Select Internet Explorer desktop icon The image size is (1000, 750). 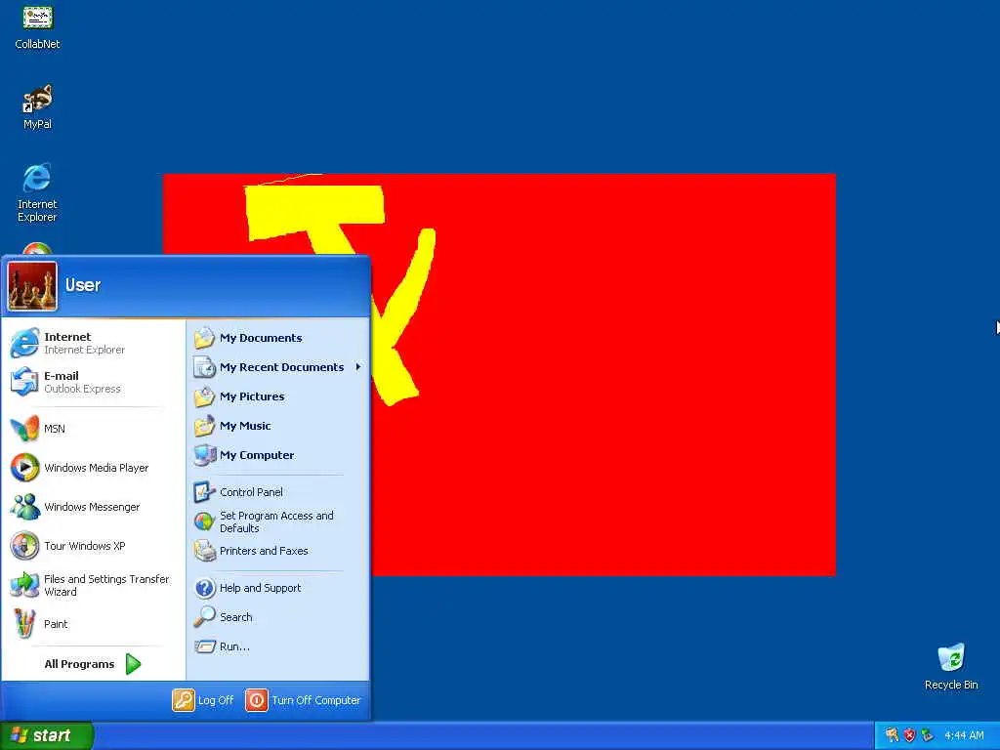pyautogui.click(x=37, y=192)
